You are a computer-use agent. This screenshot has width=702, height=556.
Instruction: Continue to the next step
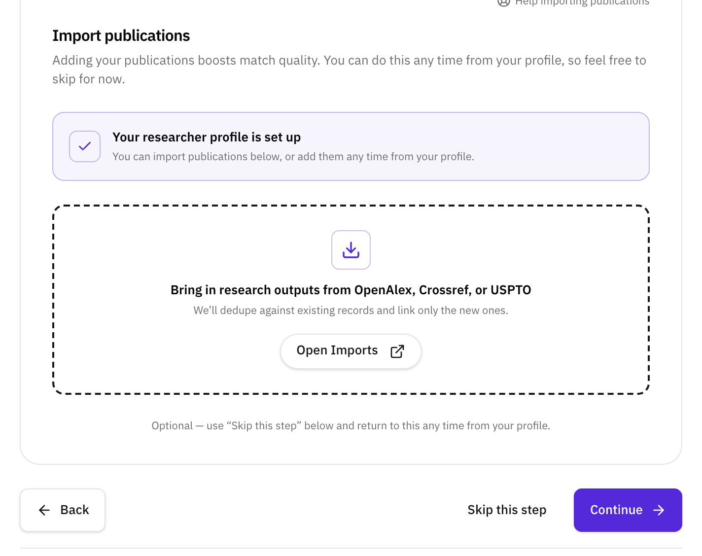(628, 510)
